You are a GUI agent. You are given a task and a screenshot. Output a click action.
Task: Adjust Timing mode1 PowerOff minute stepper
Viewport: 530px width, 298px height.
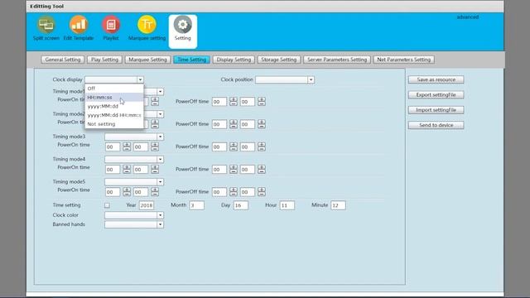(x=262, y=101)
